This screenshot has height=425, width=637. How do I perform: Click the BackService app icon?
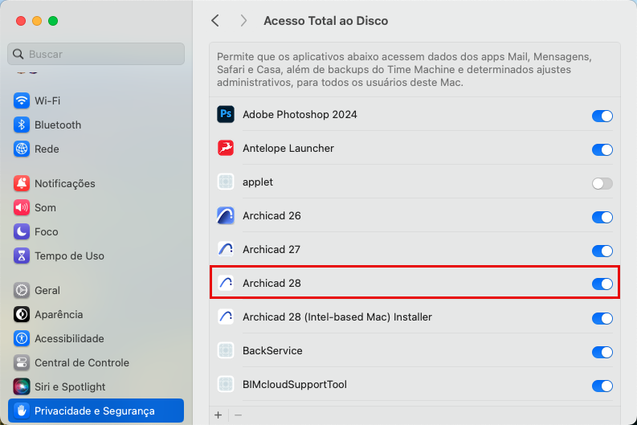(226, 350)
